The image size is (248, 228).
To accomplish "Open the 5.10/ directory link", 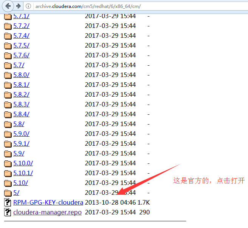I will point(21,183).
